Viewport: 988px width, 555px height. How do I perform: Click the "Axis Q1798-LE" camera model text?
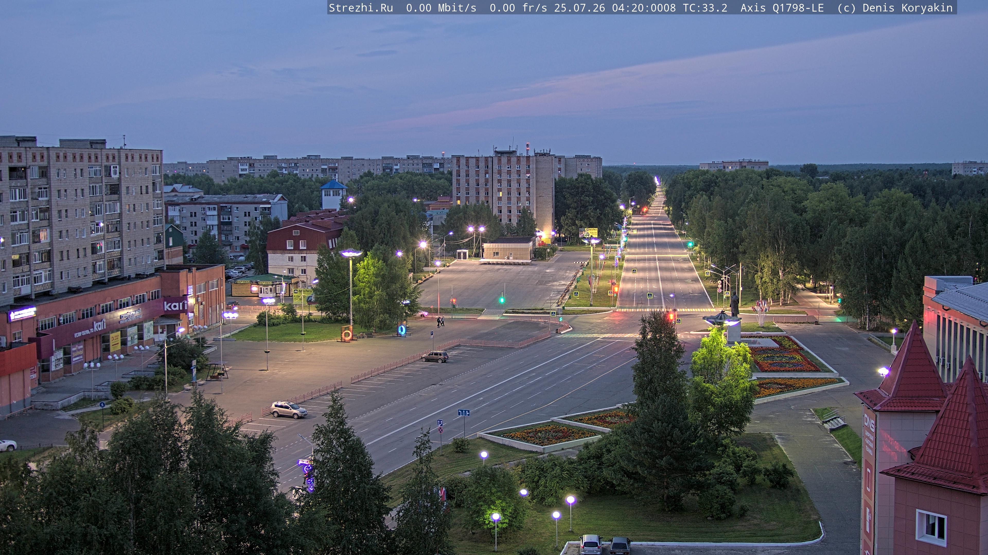[782, 8]
